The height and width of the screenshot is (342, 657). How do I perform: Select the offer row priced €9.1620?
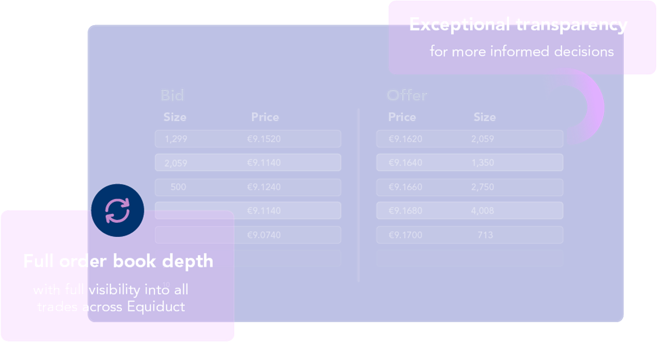coord(470,139)
